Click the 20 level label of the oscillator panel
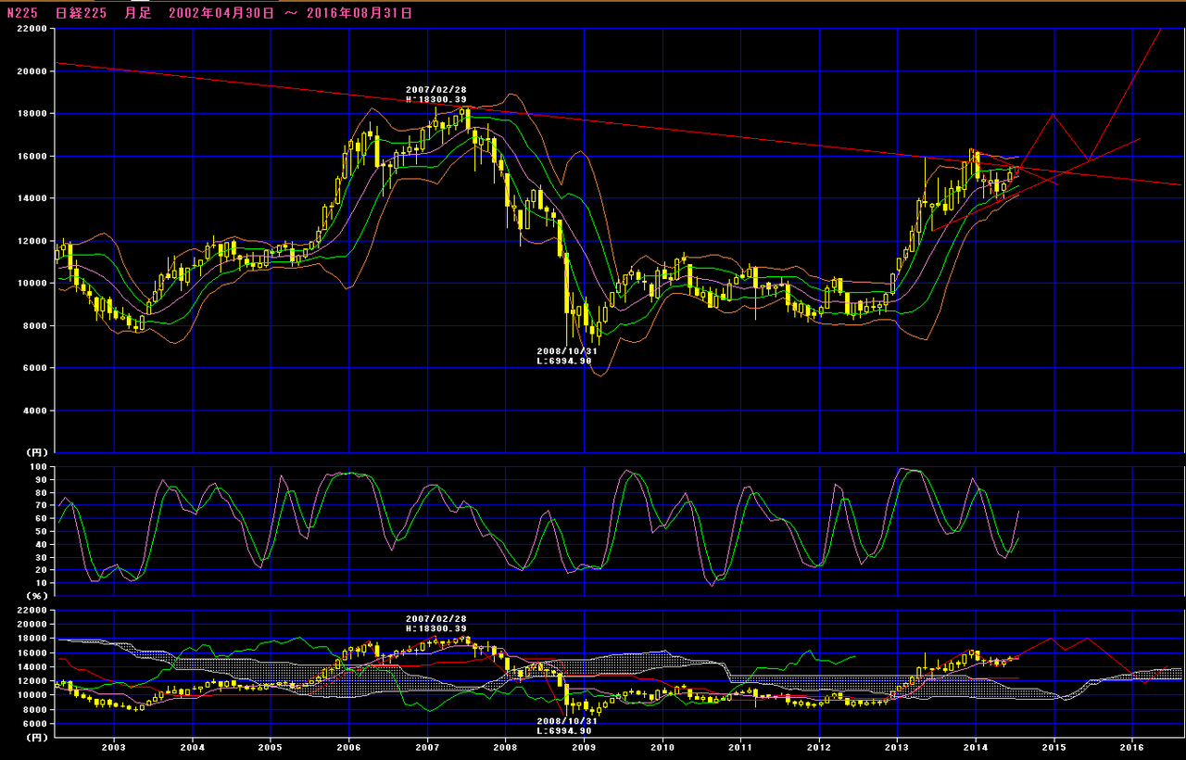Screen dimensions: 1186x760 [x=40, y=570]
